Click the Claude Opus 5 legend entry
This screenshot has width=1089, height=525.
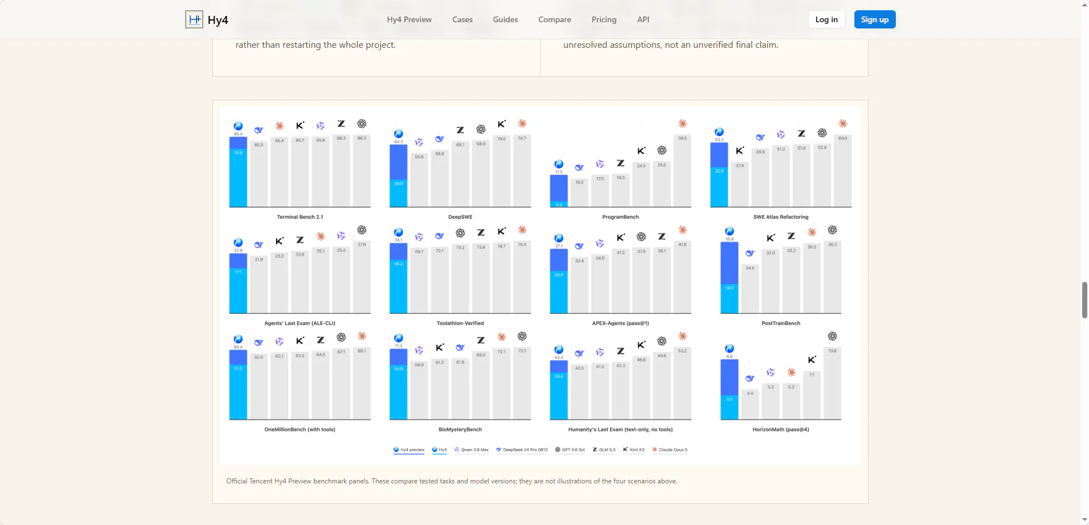pos(670,450)
